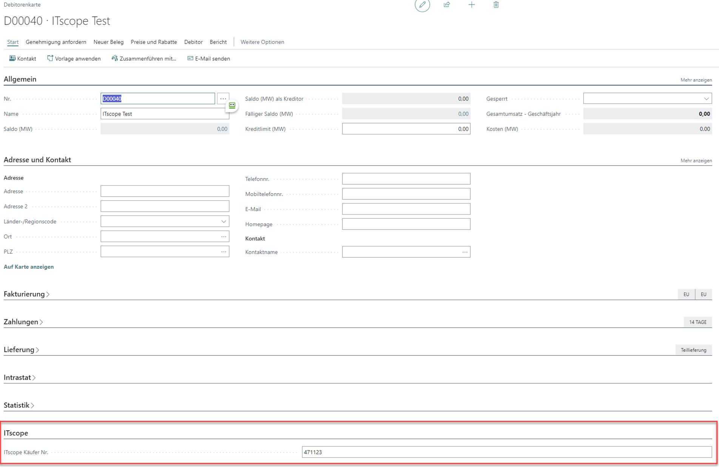This screenshot has height=468, width=719.
Task: Open Kontakt action in toolbar
Action: tap(23, 58)
